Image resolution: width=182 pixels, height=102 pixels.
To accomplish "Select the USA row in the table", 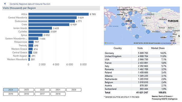I will click(x=136, y=59).
